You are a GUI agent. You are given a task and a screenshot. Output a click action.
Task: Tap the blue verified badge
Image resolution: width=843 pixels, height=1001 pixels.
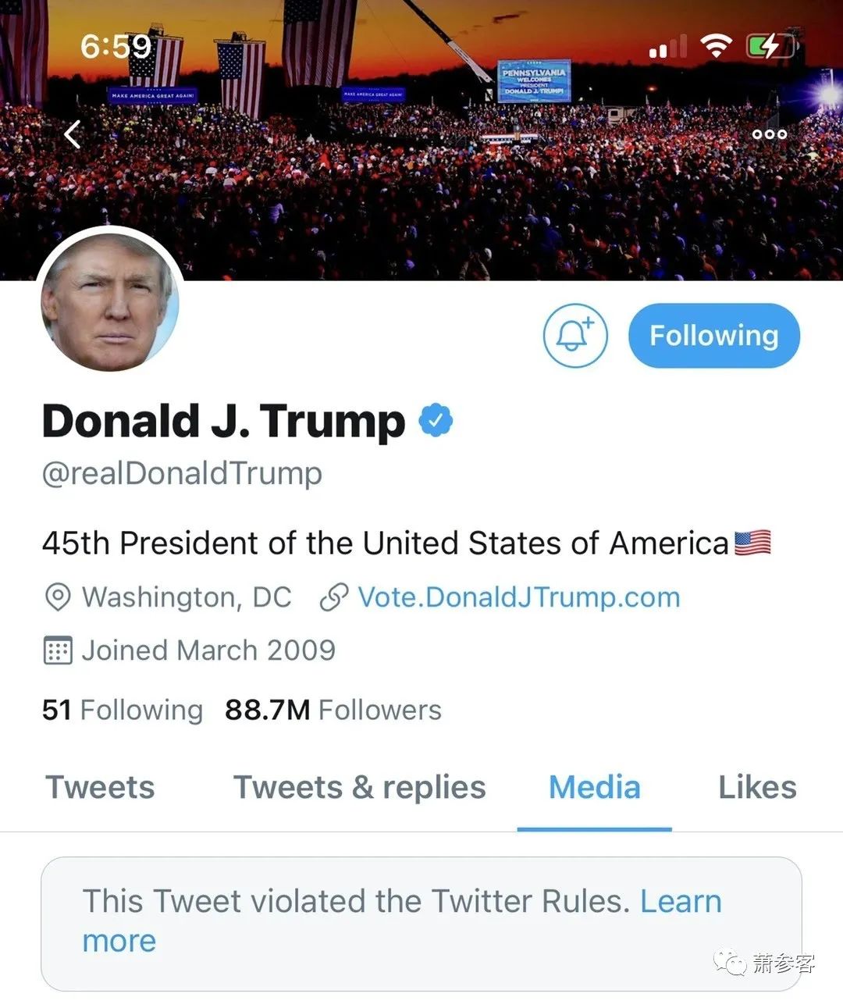pos(436,421)
